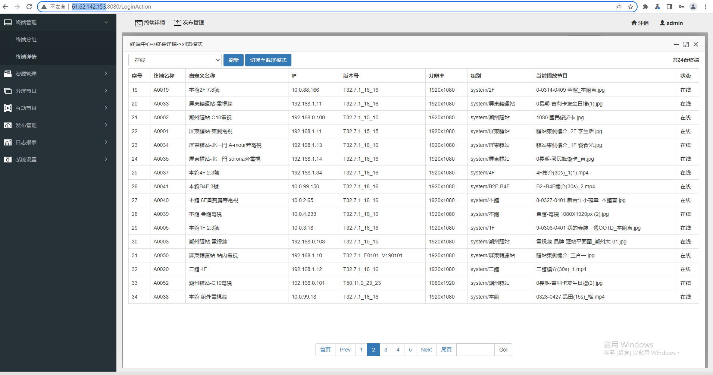Click the 日志报表 chart icon in sidebar
The image size is (713, 375).
pos(8,142)
